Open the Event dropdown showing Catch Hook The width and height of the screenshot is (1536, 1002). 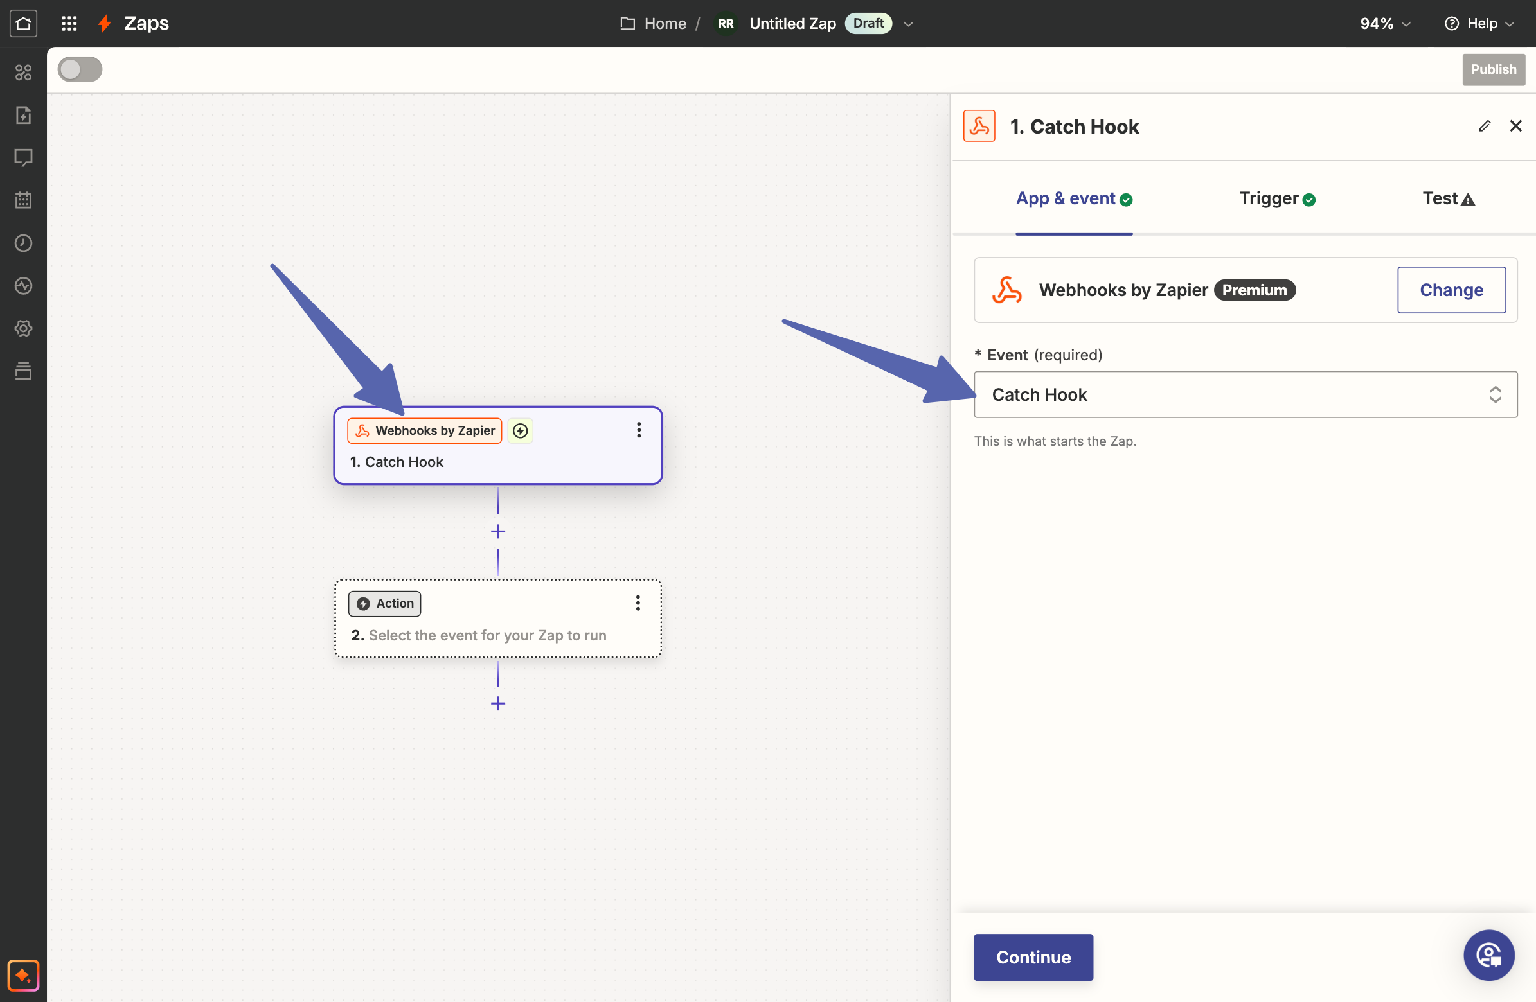tap(1245, 394)
